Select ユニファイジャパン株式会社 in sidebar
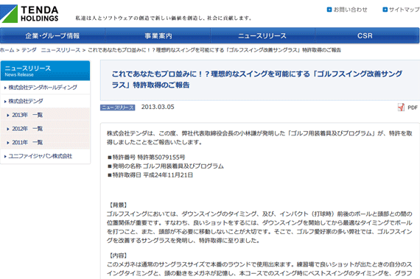The image size is (420, 279). click(41, 156)
